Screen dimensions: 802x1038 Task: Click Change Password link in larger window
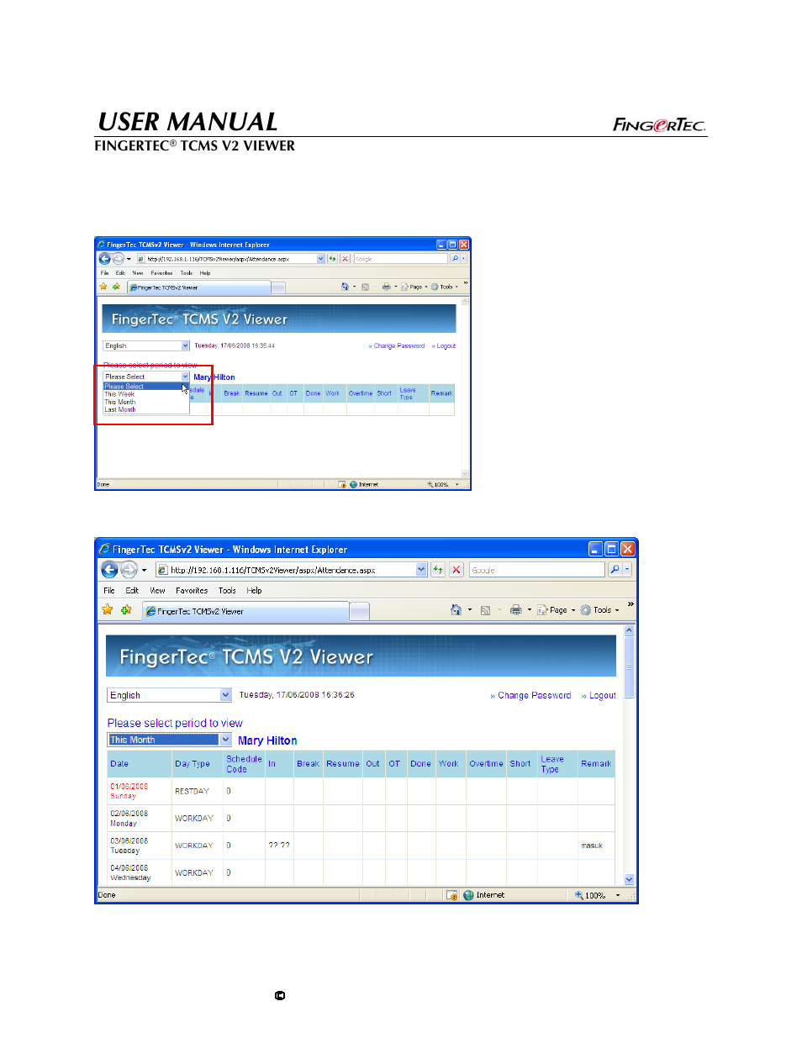point(534,696)
